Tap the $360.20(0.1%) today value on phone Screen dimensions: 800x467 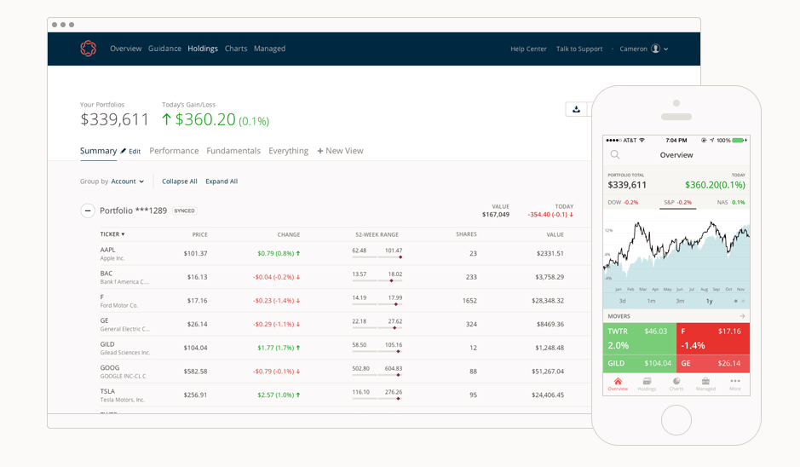pyautogui.click(x=715, y=185)
